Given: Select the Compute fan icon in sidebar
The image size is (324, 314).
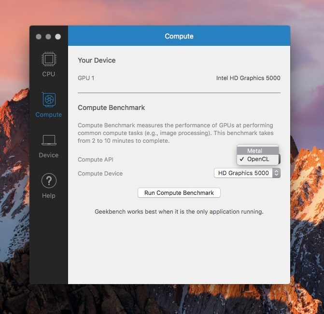Looking at the screenshot, I should (x=48, y=100).
